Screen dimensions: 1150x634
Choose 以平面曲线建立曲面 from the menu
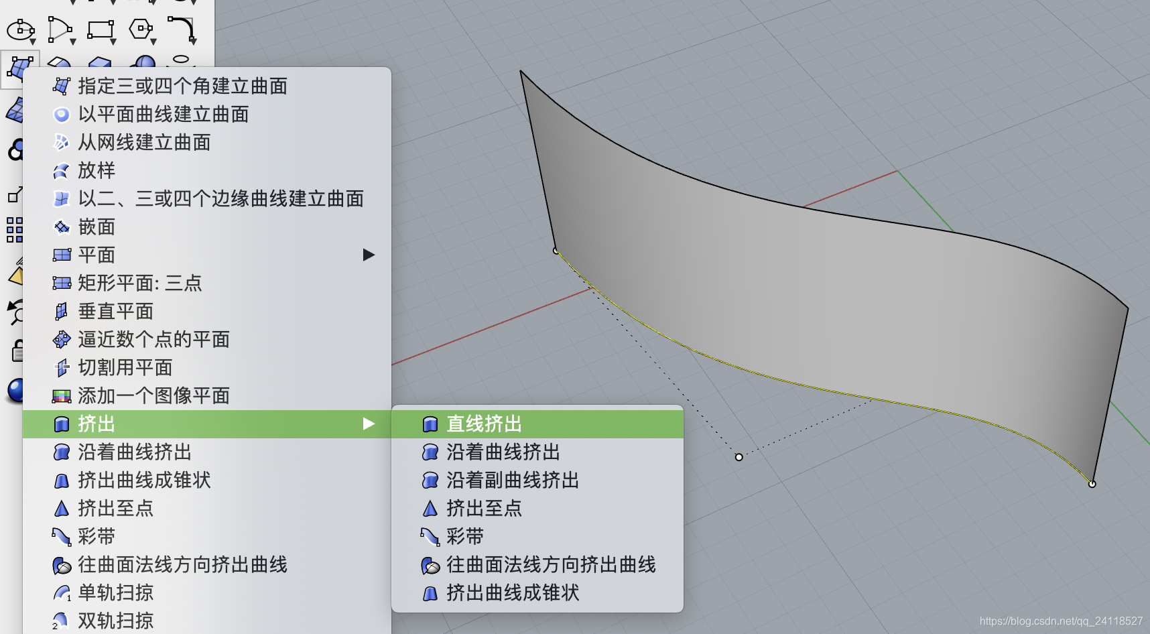point(207,114)
